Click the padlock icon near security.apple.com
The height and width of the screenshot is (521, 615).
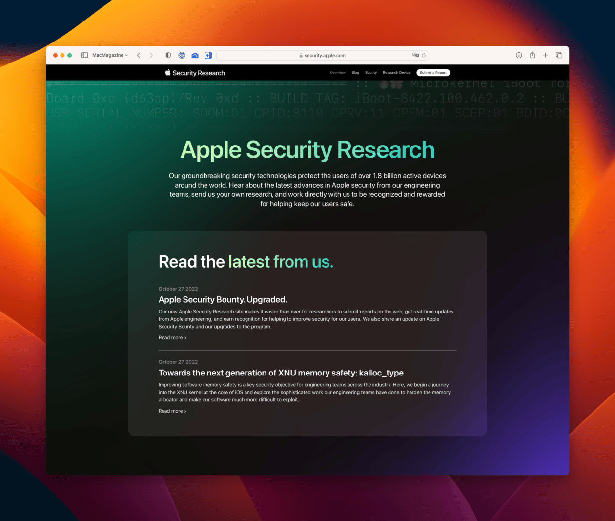tap(301, 55)
